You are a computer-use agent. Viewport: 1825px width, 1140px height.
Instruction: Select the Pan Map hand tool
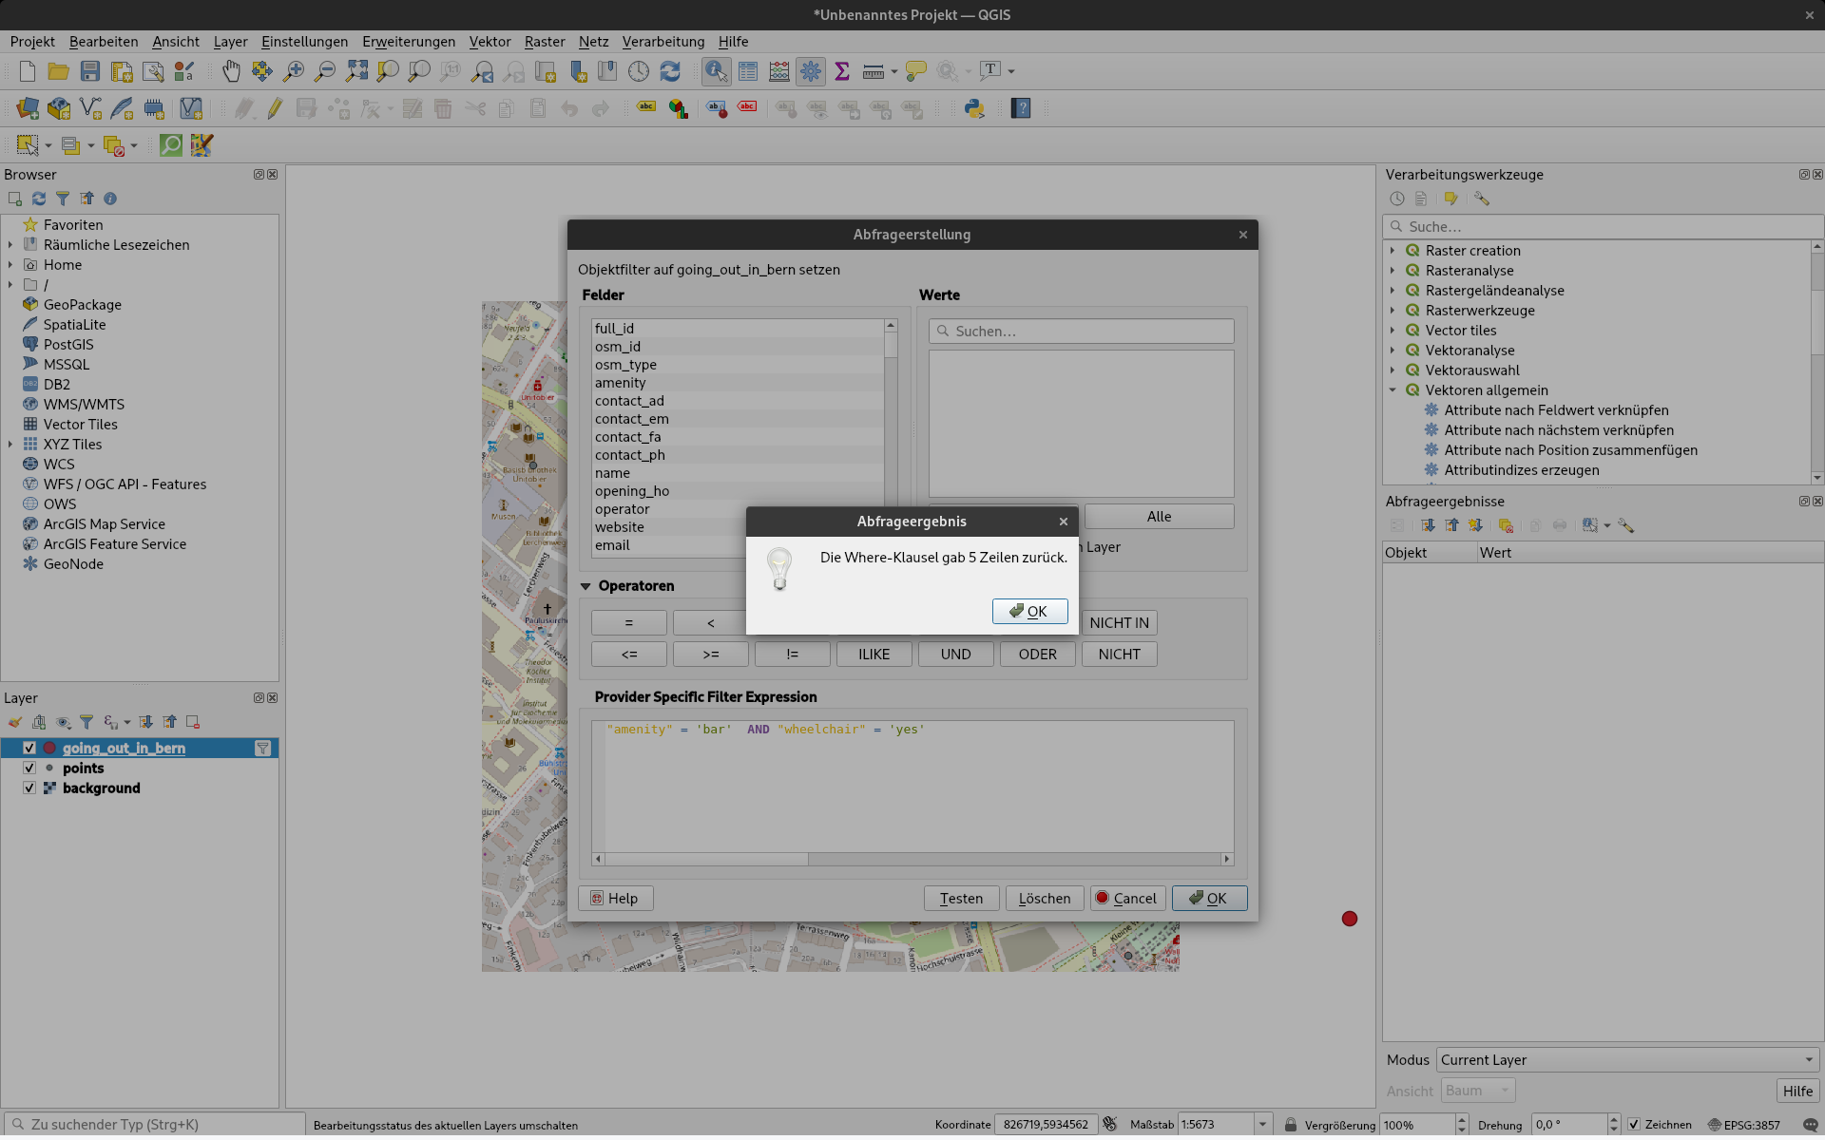tap(231, 71)
